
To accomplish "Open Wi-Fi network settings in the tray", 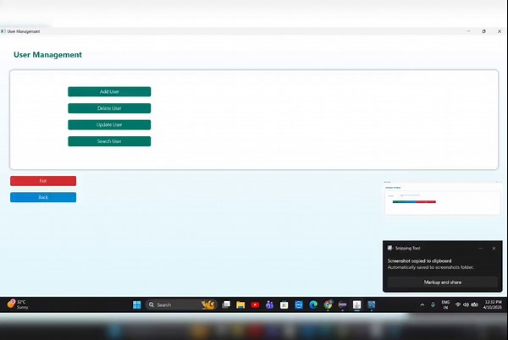I will (458, 304).
